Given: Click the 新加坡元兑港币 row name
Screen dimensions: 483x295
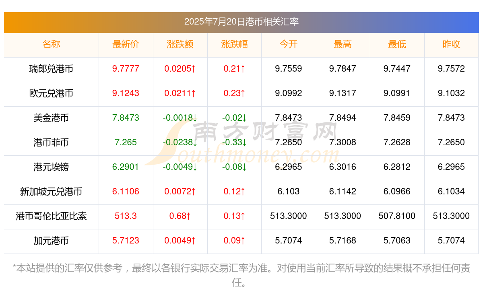Looking at the screenshot, I should click(x=51, y=192).
